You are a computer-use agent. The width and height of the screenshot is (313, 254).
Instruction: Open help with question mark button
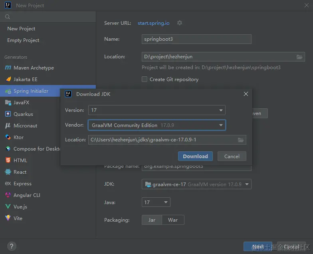(x=12, y=246)
